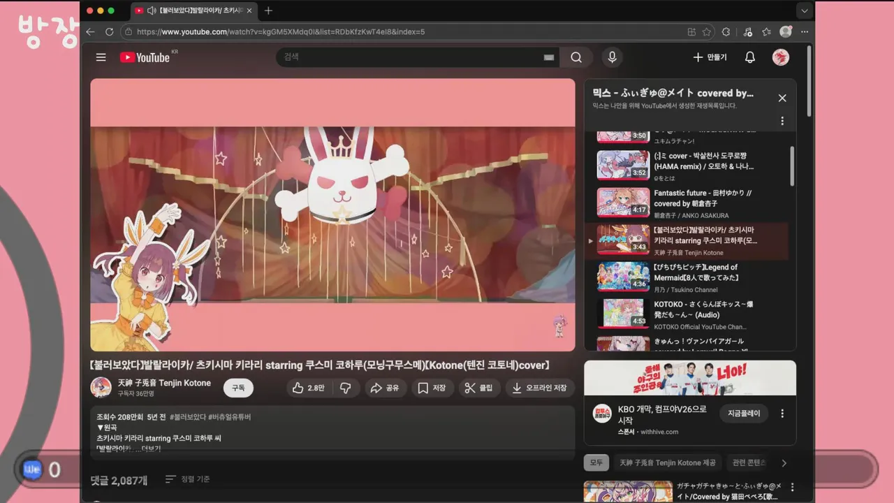Close the mix playlist panel
Image resolution: width=894 pixels, height=503 pixels.
point(782,99)
